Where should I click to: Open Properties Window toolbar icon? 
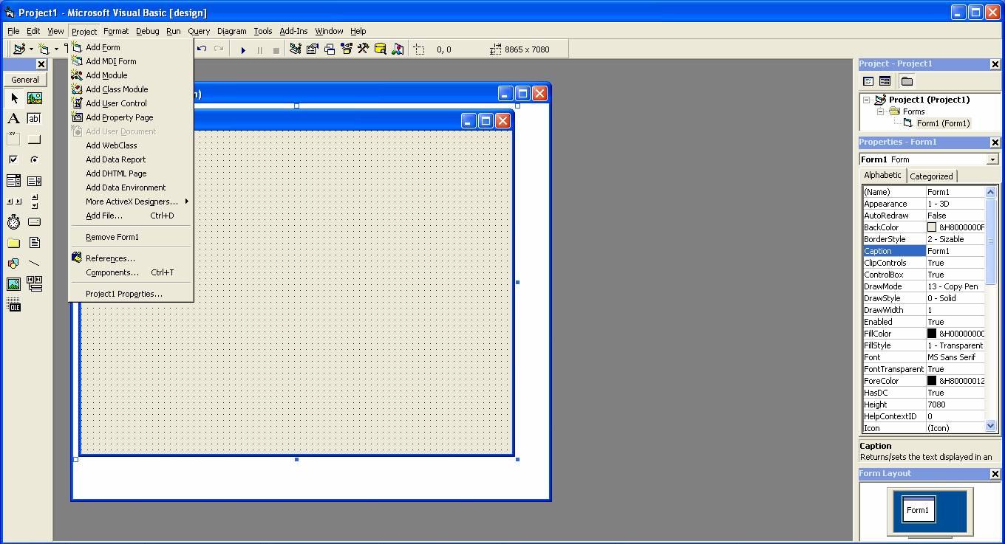pyautogui.click(x=313, y=49)
